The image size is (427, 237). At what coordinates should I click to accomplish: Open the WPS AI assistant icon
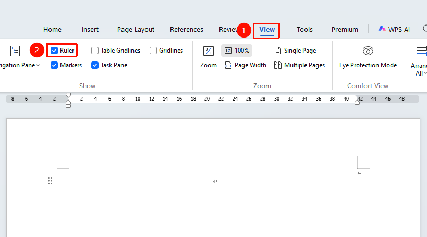(382, 29)
